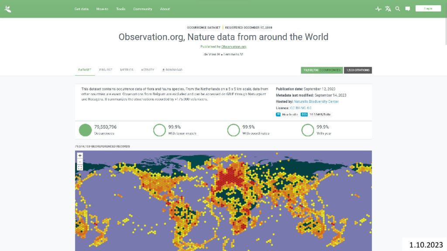Click the search magnifier icon

pyautogui.click(x=398, y=9)
